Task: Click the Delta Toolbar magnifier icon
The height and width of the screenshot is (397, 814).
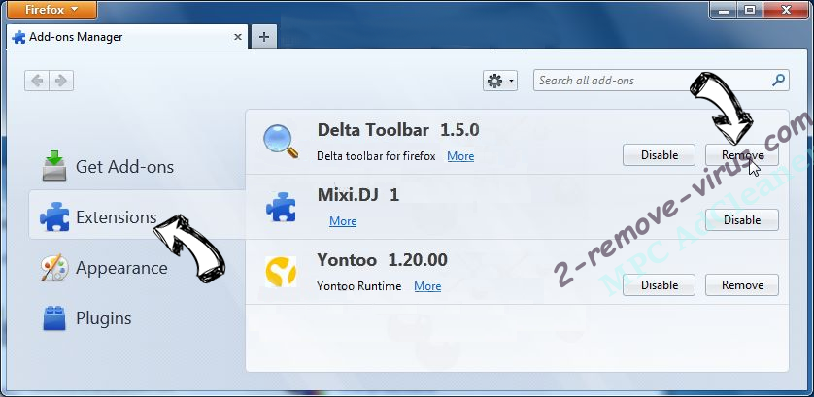Action: coord(281,142)
